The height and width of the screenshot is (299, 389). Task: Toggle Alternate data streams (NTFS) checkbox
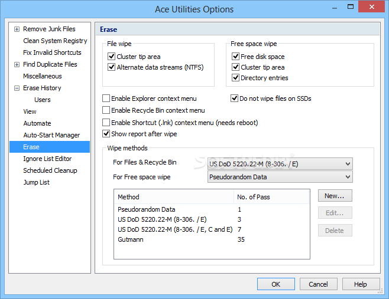111,67
